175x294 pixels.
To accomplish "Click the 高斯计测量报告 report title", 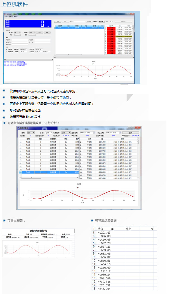I will [x=38, y=231].
